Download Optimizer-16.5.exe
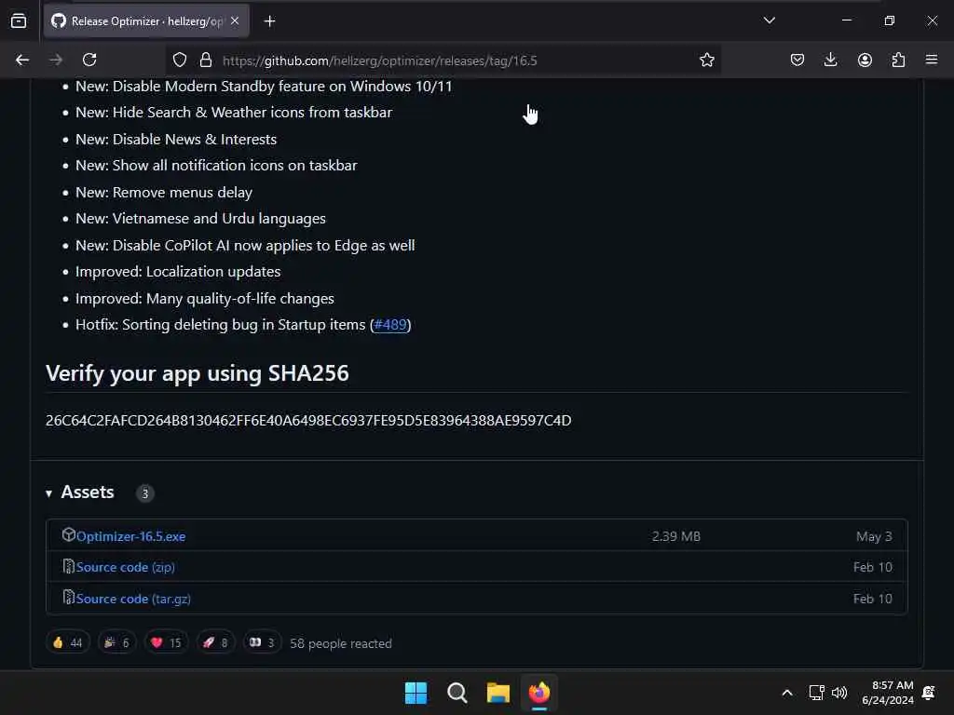 pyautogui.click(x=130, y=536)
